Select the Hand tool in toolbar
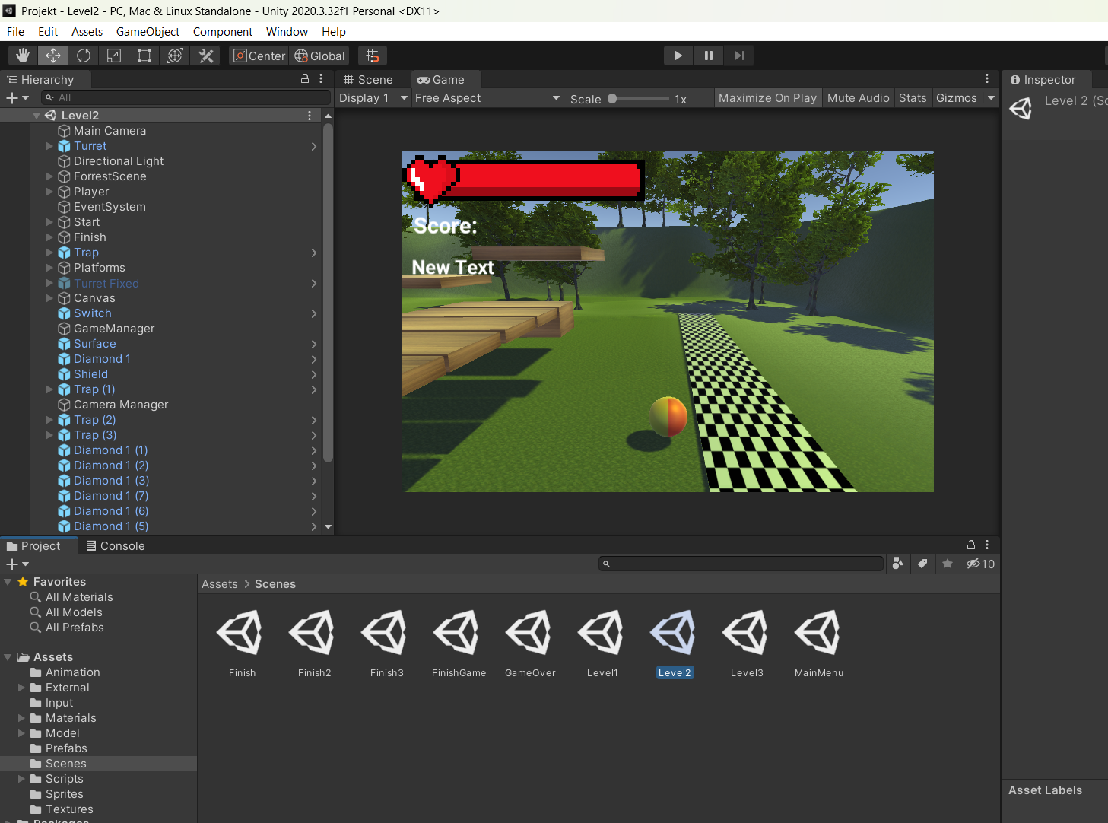Viewport: 1108px width, 823px height. [x=23, y=56]
